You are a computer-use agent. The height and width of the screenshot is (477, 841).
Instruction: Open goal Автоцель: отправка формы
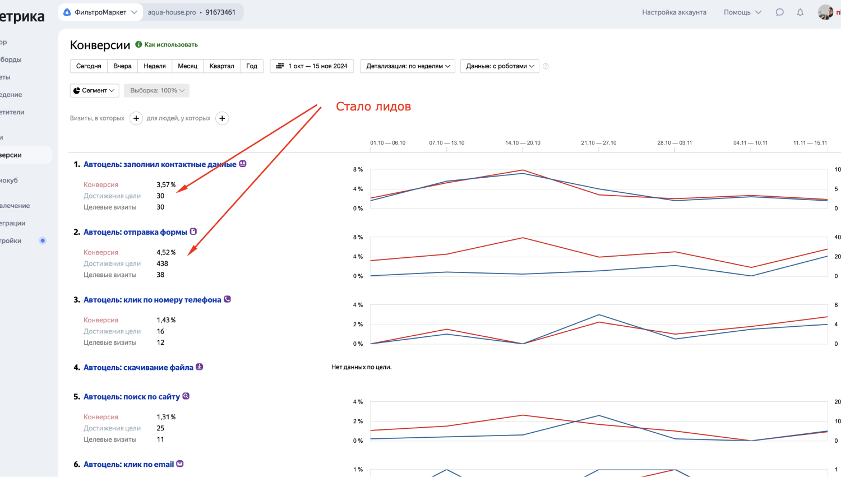(x=135, y=232)
